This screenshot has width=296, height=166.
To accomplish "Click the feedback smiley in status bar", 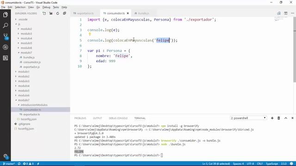I will click(x=292, y=164).
